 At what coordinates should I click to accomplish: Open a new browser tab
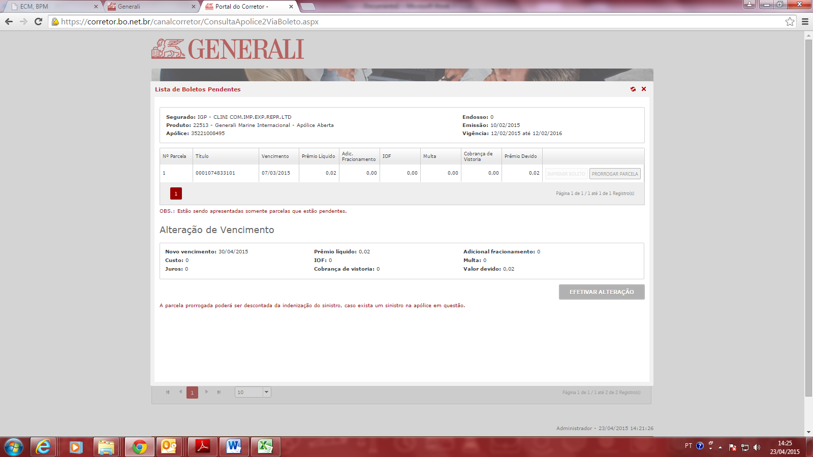(307, 7)
